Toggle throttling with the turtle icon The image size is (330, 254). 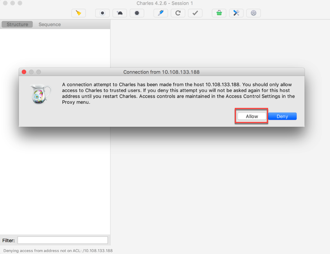[120, 13]
